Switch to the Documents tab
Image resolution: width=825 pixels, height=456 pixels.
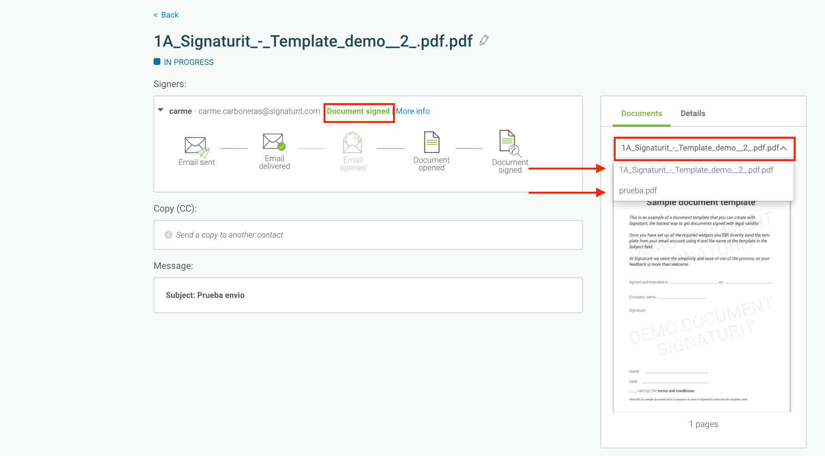pyautogui.click(x=641, y=113)
